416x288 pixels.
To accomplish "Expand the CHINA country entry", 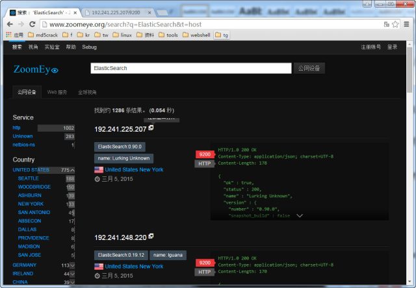I will tap(72, 282).
